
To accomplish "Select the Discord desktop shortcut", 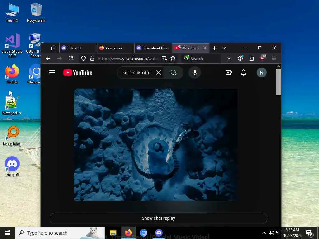I will tap(12, 166).
